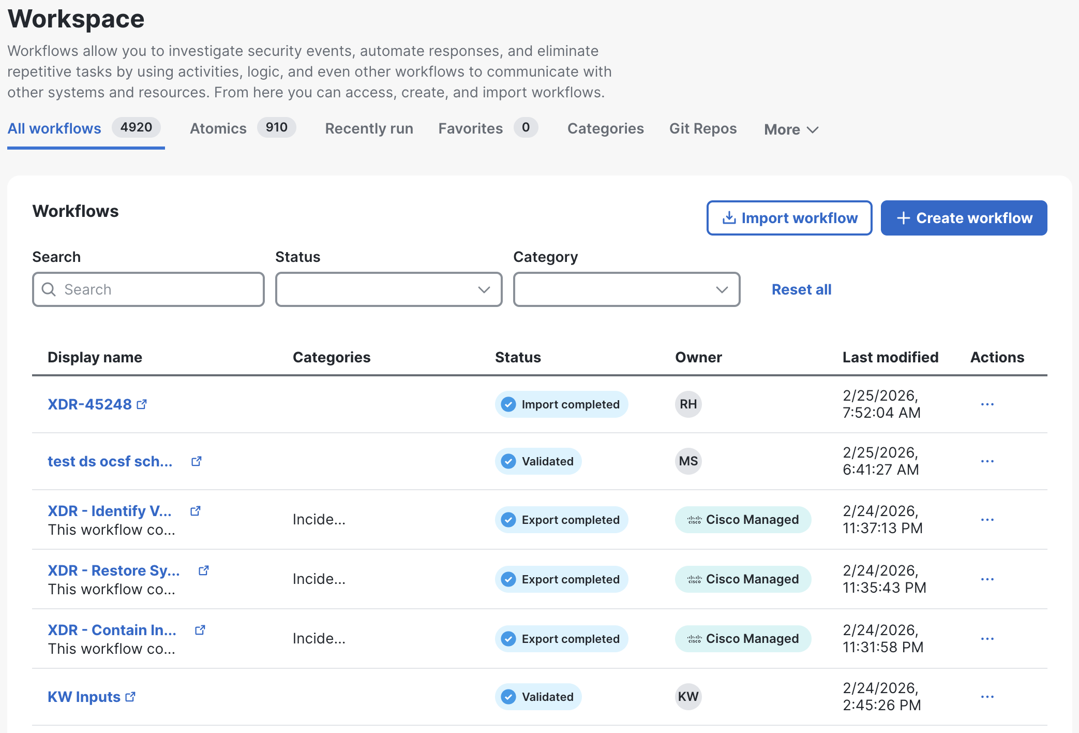Expand the Category filter dropdown
The image size is (1079, 733).
point(626,289)
